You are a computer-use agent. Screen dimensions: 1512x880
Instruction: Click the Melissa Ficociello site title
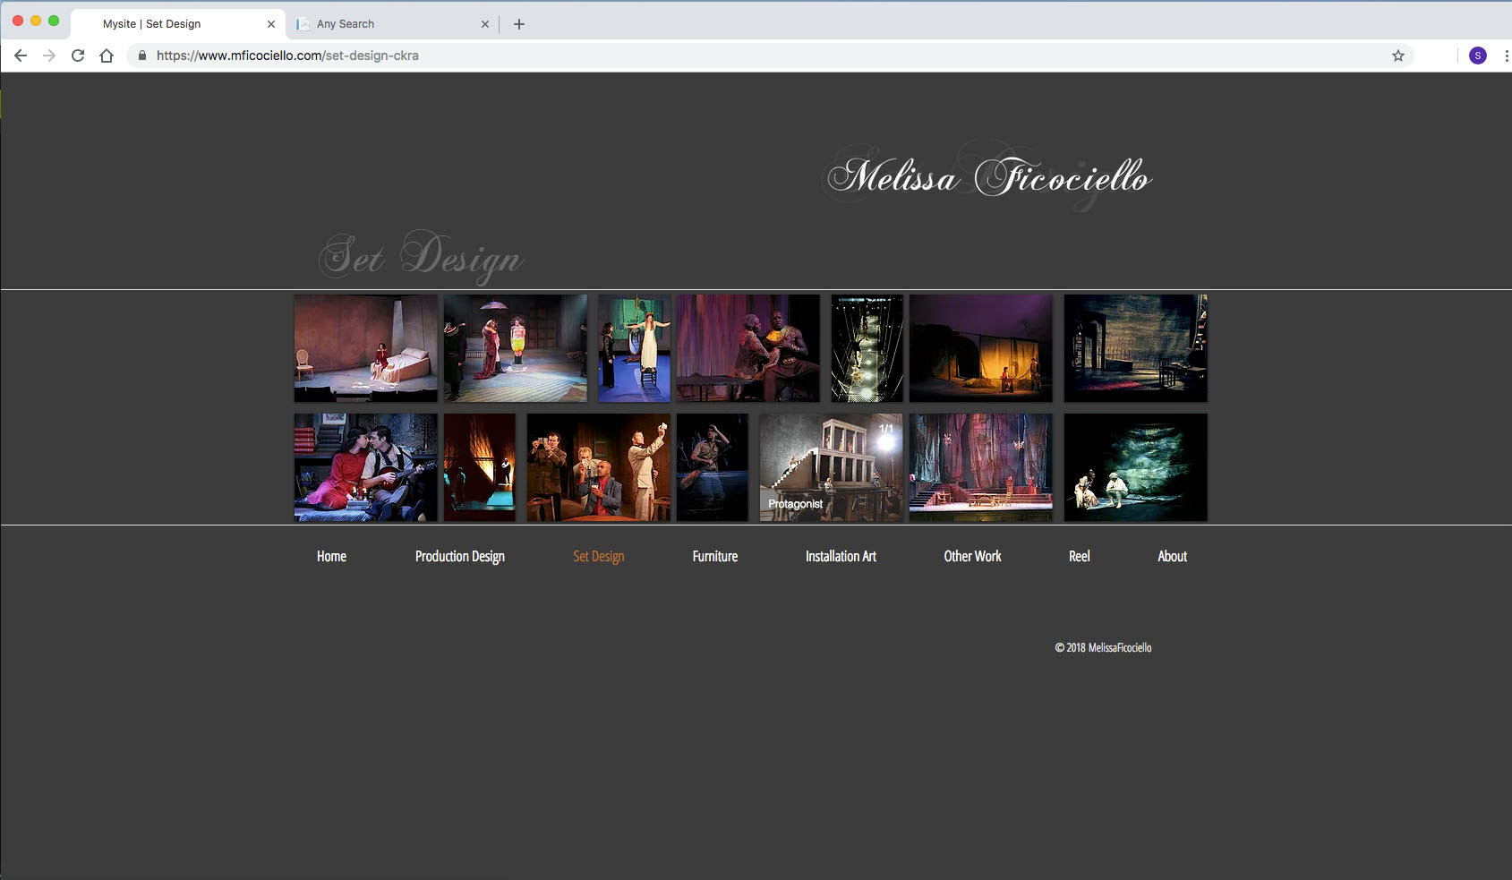[x=989, y=177]
